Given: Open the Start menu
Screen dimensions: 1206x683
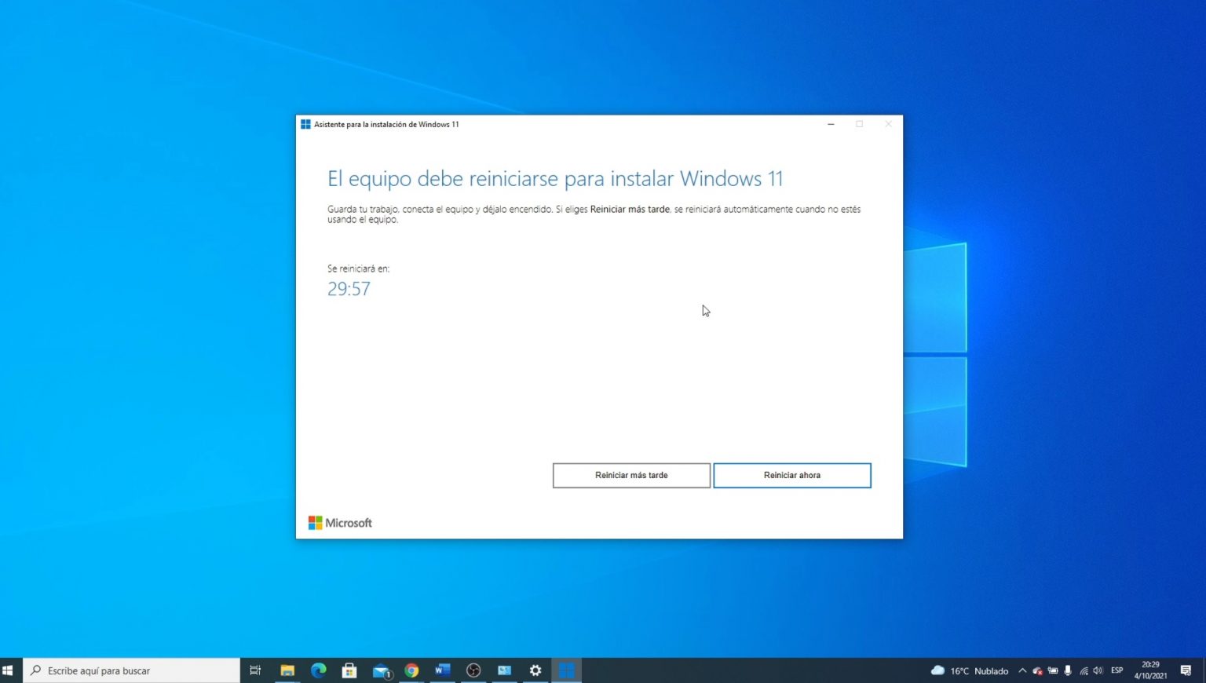Looking at the screenshot, I should click(12, 670).
